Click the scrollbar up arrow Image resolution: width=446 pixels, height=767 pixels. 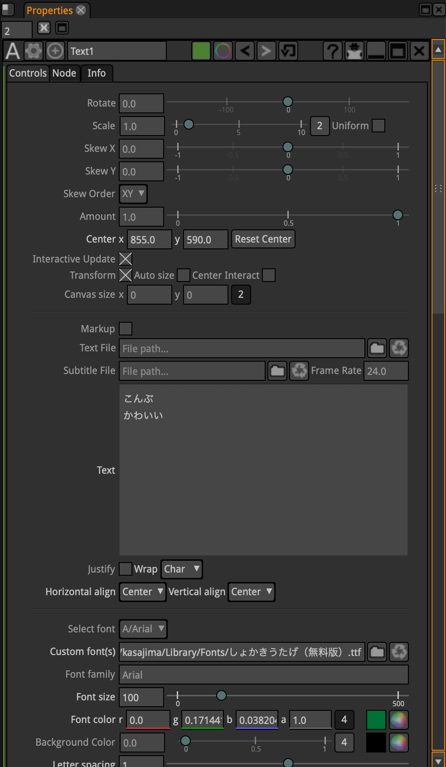(x=438, y=49)
